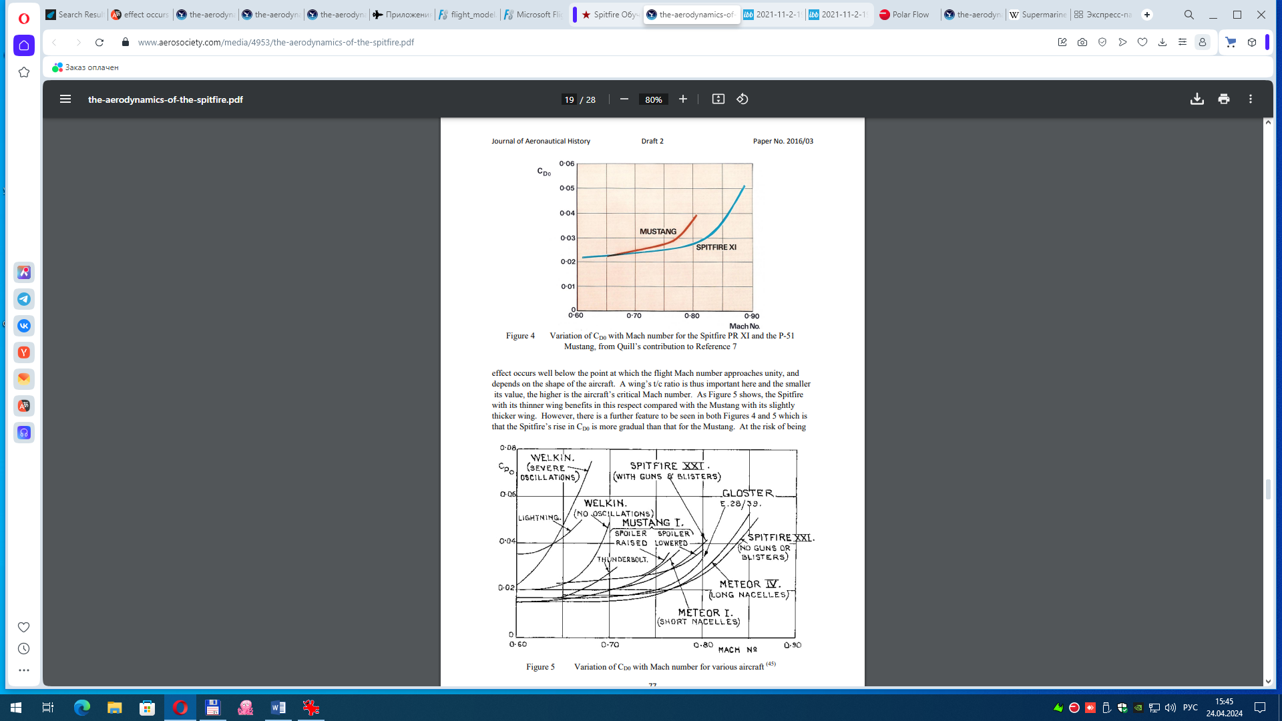Open the browser downloads panel

coord(1162,42)
